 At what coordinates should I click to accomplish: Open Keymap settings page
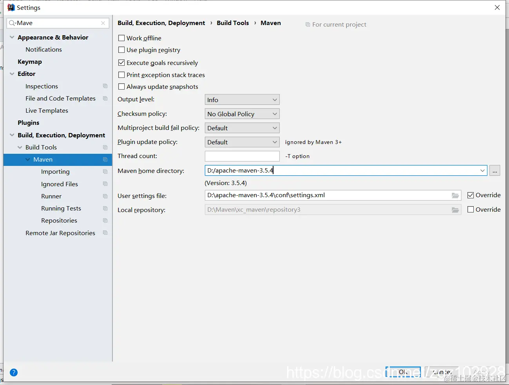(x=30, y=61)
